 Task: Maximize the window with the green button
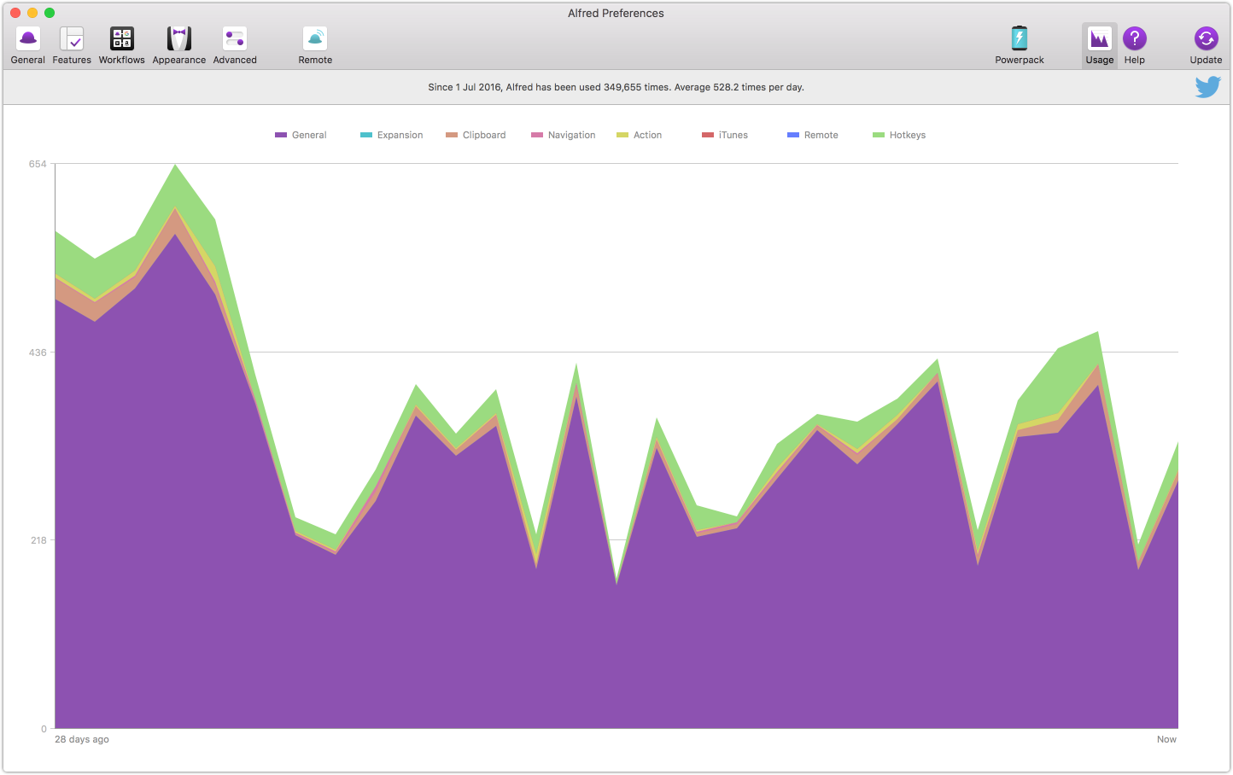(x=50, y=13)
